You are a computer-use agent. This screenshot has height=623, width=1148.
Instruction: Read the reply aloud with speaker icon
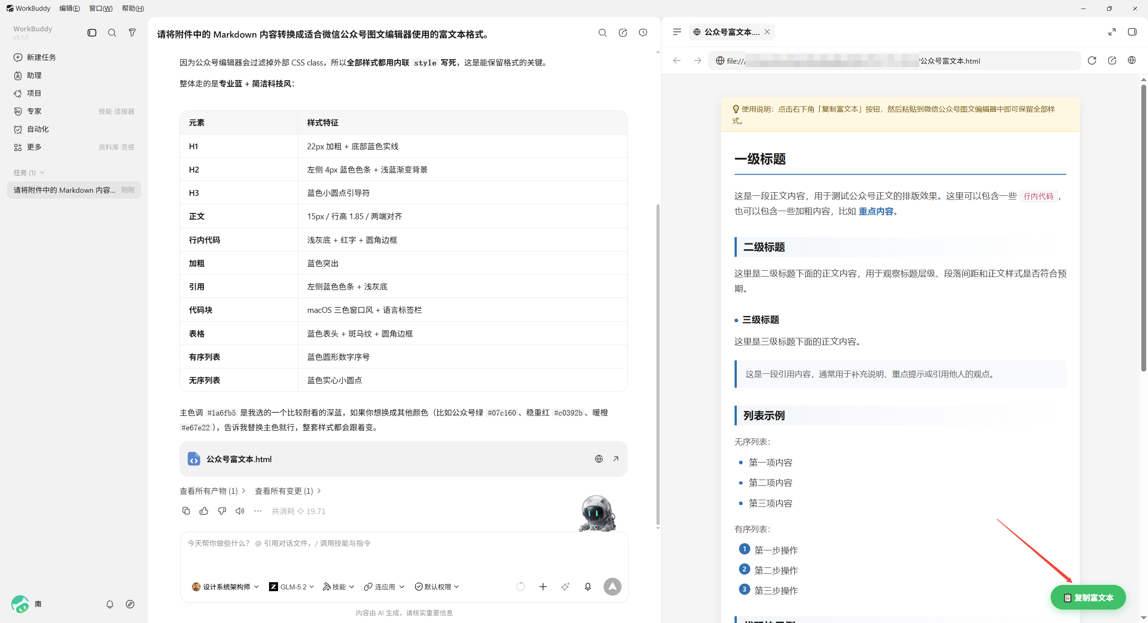pyautogui.click(x=240, y=511)
